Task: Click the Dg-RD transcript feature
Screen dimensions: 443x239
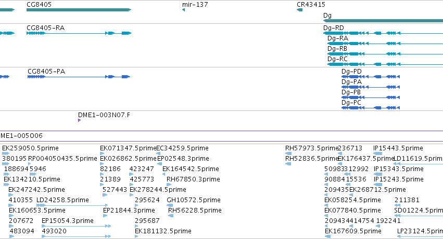Action: click(x=383, y=33)
